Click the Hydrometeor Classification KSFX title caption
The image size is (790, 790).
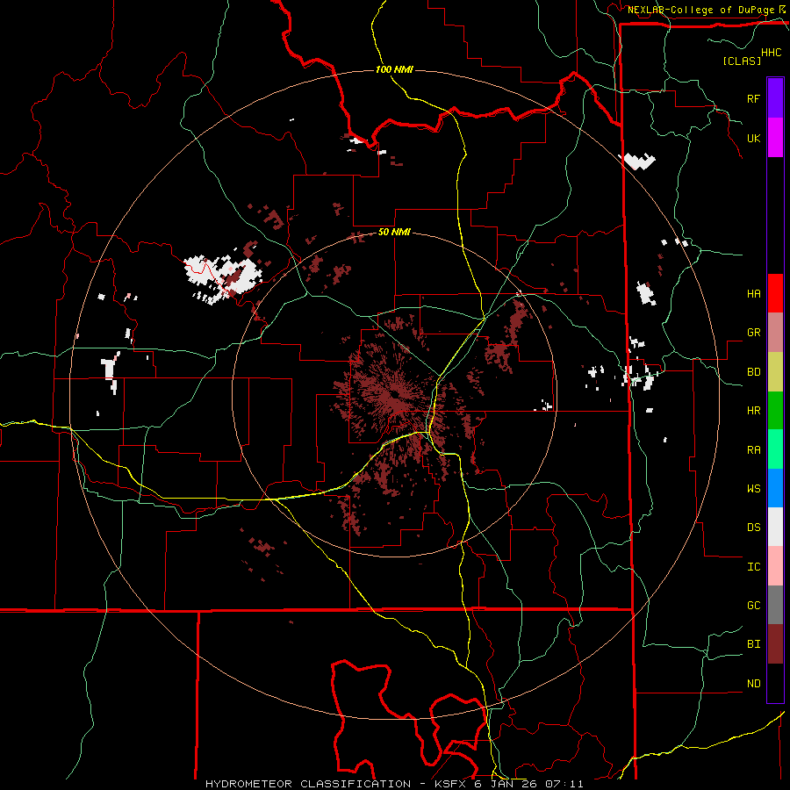[x=394, y=784]
